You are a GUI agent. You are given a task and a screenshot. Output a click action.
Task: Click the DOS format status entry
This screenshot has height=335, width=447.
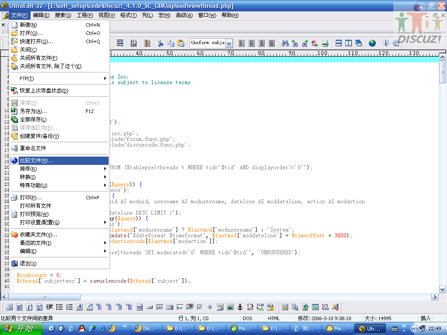click(x=248, y=318)
